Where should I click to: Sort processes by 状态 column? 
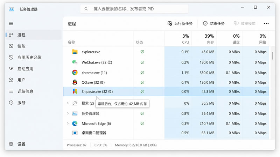(x=139, y=42)
